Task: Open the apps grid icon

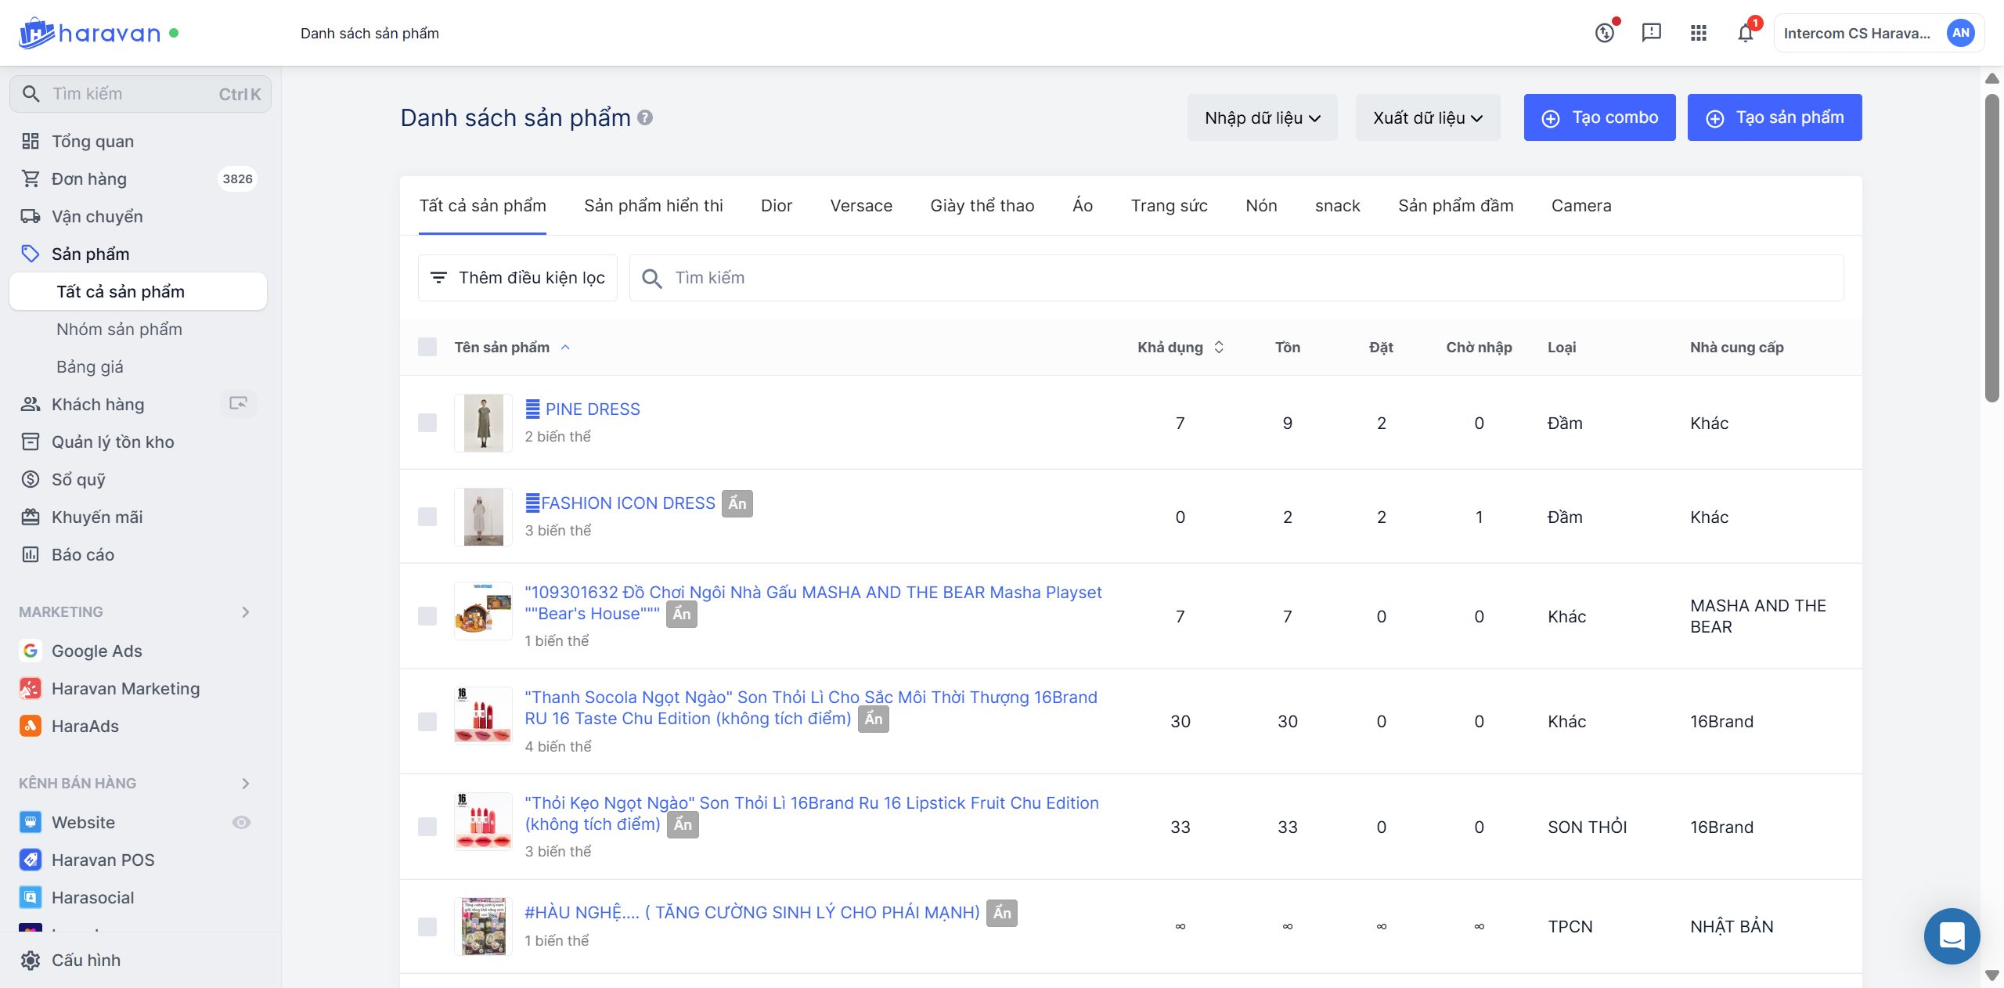Action: click(1698, 33)
